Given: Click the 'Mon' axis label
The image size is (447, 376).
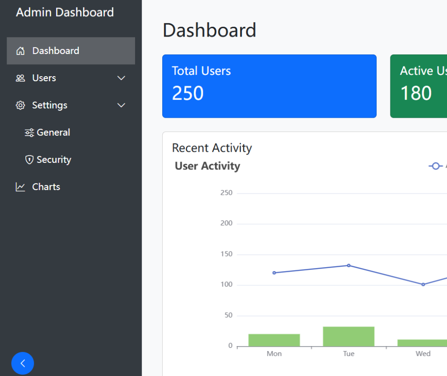Looking at the screenshot, I should pos(274,354).
